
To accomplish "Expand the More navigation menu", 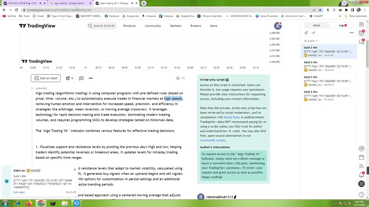I will [214, 26].
